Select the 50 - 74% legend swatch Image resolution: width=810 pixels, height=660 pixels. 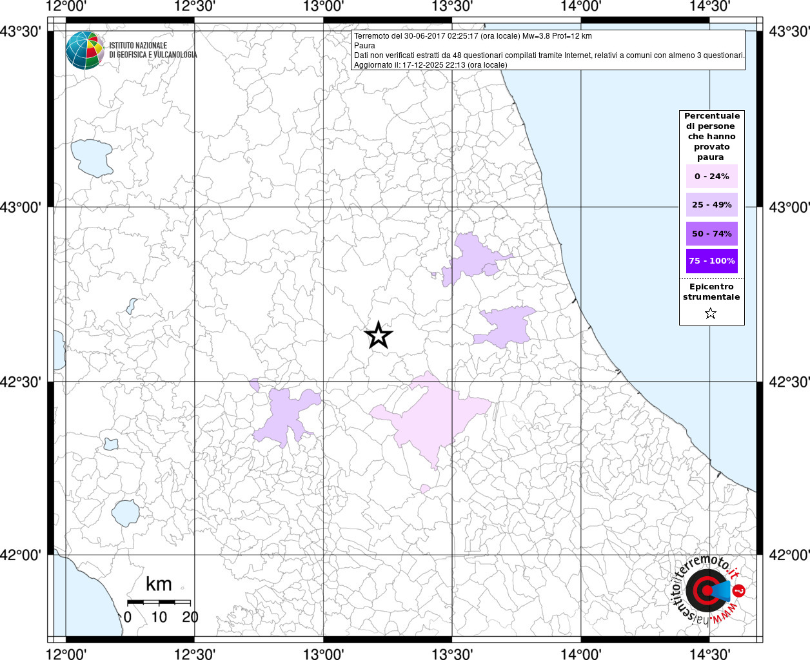[712, 233]
